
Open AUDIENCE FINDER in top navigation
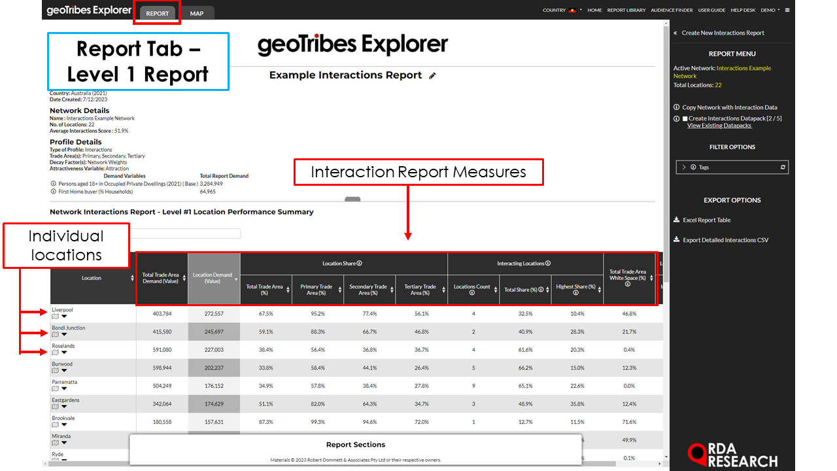tap(672, 10)
